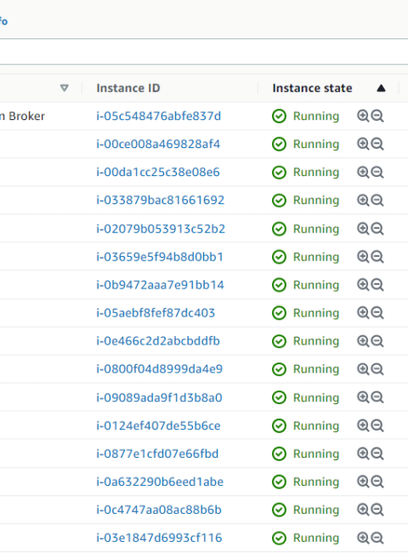Click the Instance state column header label

(x=312, y=88)
